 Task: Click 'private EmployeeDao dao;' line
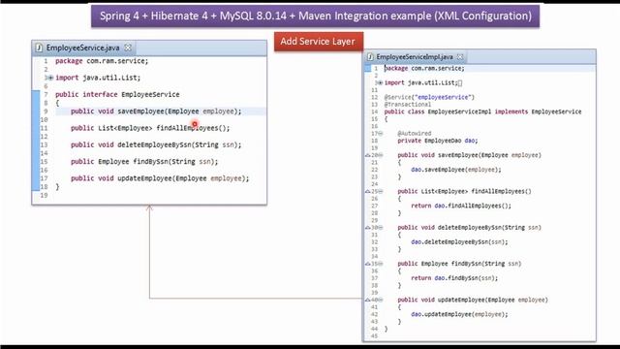(437, 141)
